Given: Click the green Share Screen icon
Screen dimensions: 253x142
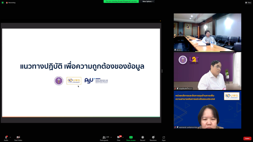Looking at the screenshot, I should pos(131,138).
